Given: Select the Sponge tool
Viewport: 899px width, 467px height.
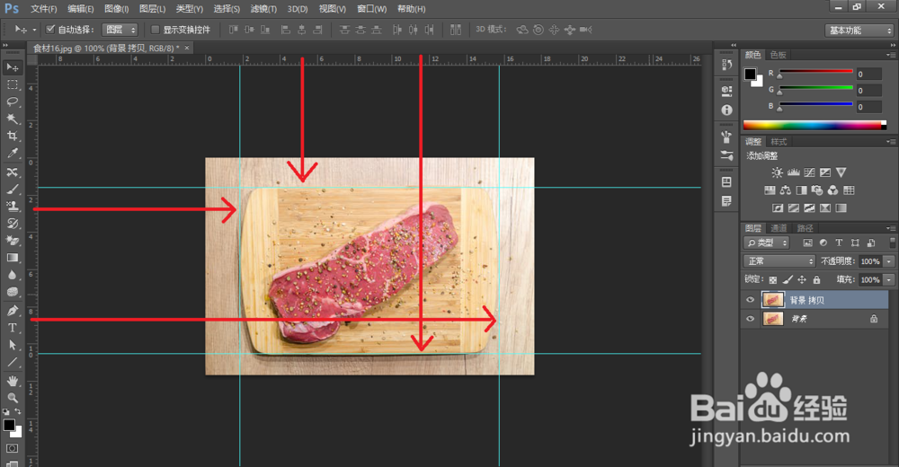Looking at the screenshot, I should pyautogui.click(x=12, y=292).
